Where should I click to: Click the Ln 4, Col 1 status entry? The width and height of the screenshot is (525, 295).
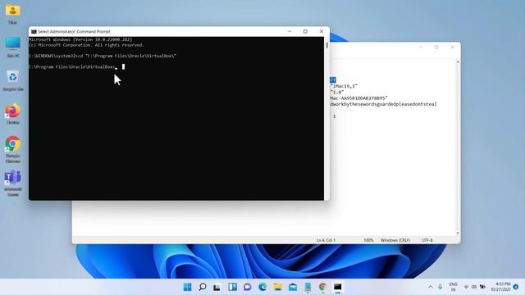326,240
